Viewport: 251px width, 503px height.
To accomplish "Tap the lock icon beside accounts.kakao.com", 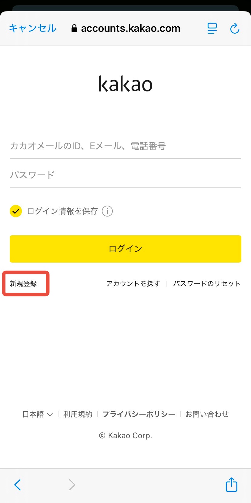I will (74, 28).
